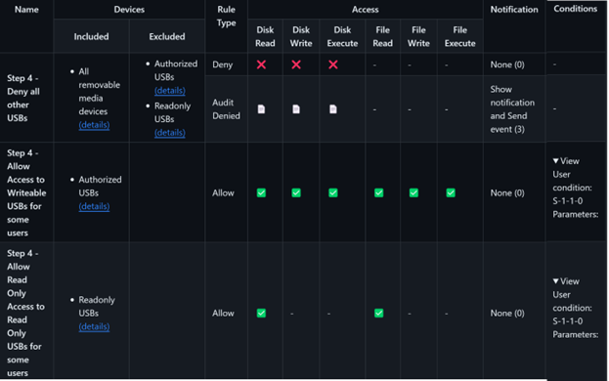Click Audit Denied document icon under Disk Write
The width and height of the screenshot is (609, 381).
pos(296,109)
